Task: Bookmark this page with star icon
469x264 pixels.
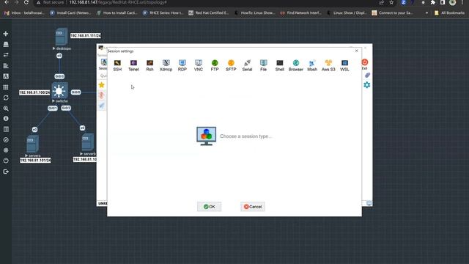Action: pos(391,2)
